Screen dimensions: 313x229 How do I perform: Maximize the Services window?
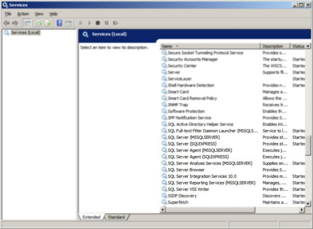tap(301, 5)
